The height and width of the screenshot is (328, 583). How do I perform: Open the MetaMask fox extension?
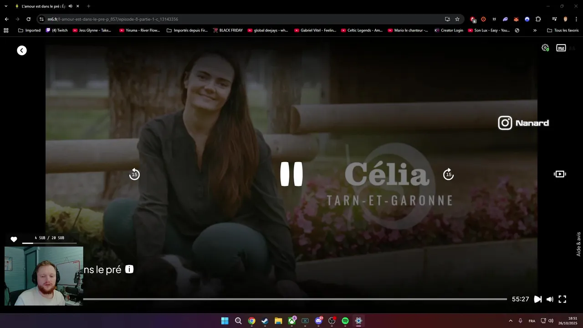tap(516, 19)
